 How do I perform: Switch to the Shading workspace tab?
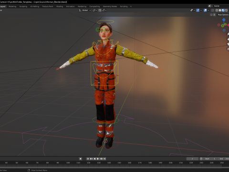coord(60,7)
